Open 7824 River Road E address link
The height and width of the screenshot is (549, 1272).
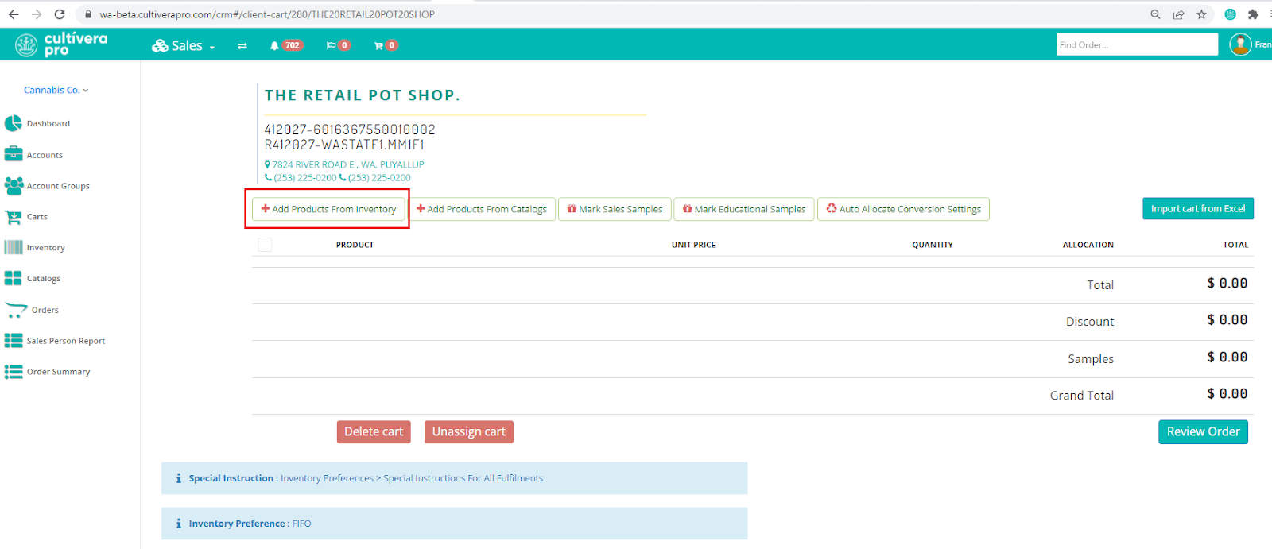pyautogui.click(x=348, y=164)
